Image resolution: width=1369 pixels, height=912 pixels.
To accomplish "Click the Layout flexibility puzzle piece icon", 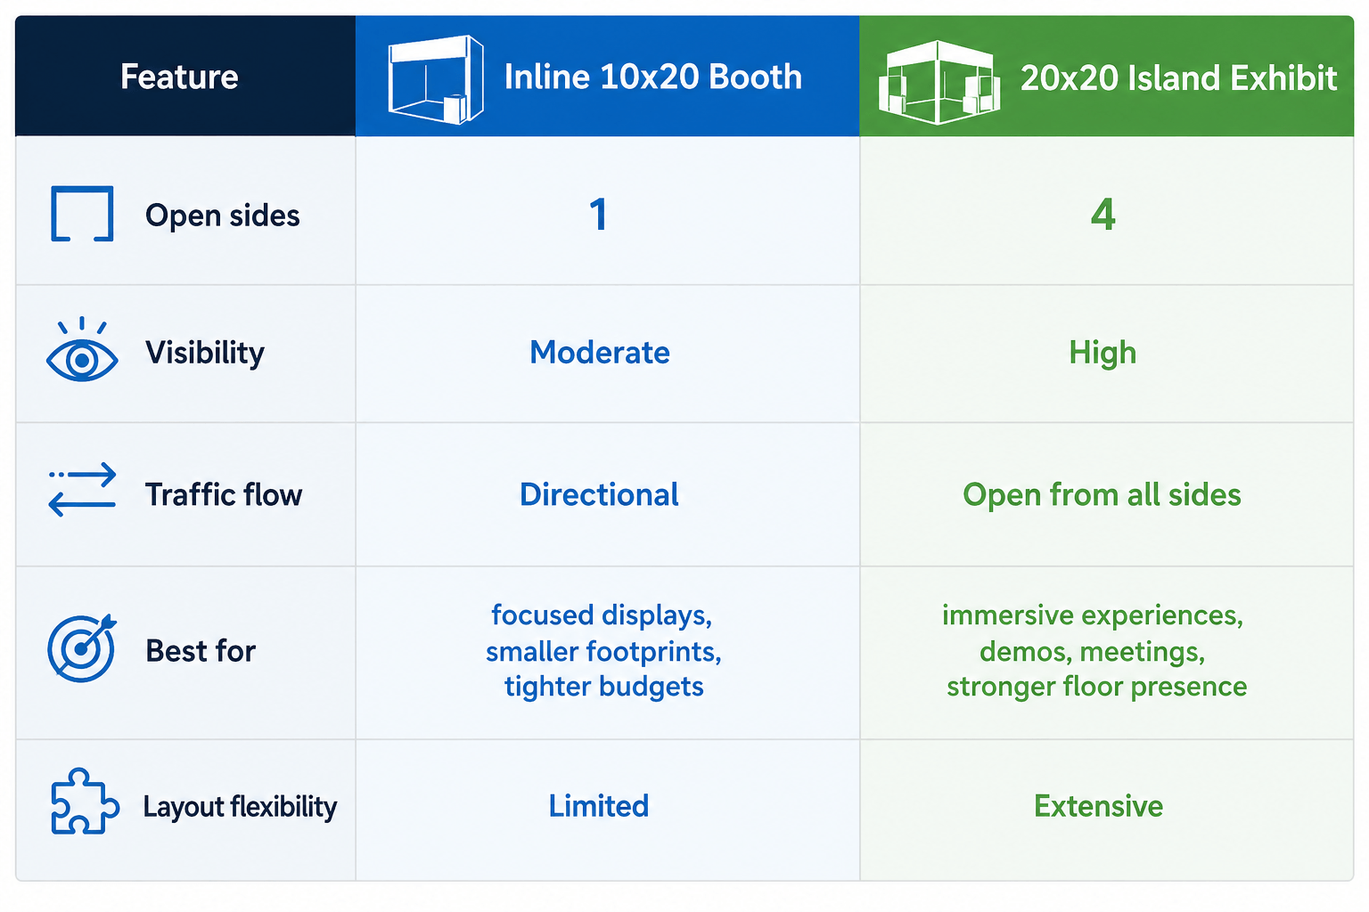I will (85, 801).
